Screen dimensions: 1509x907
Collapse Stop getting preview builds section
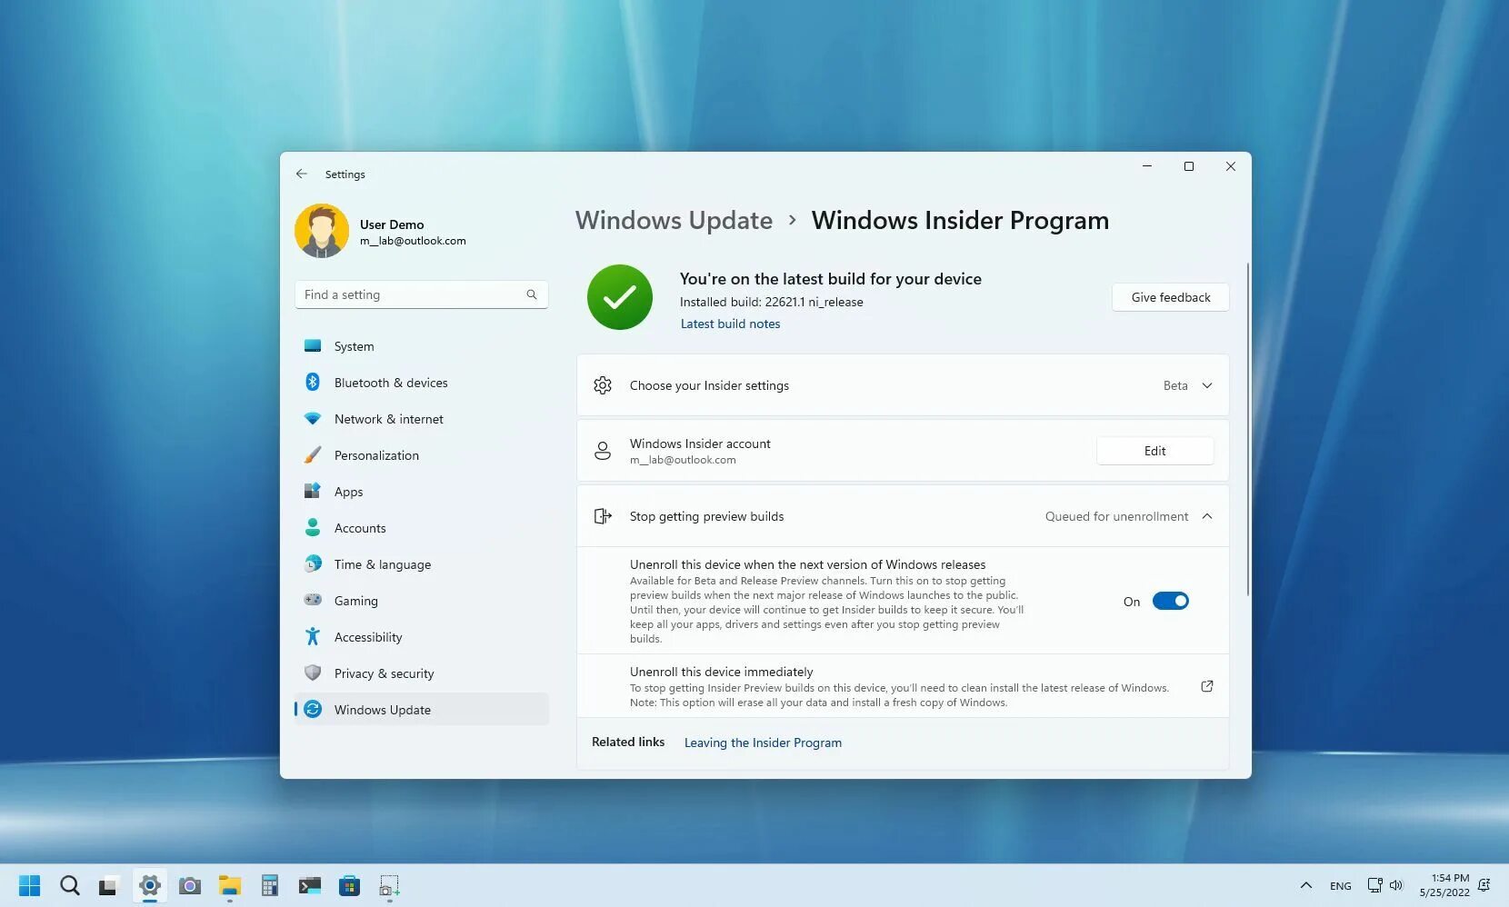point(1207,516)
